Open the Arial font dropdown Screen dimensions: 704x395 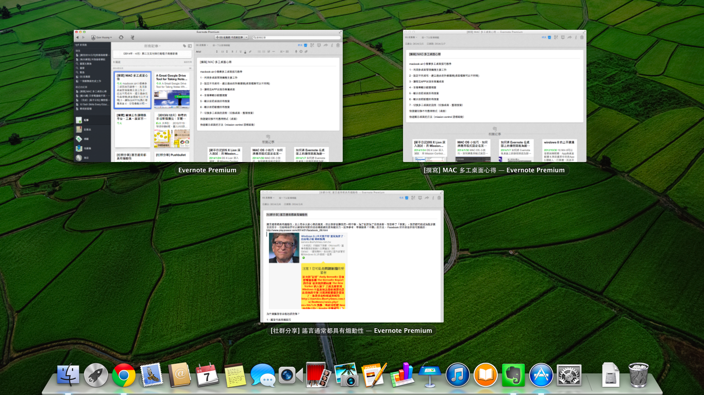206,51
